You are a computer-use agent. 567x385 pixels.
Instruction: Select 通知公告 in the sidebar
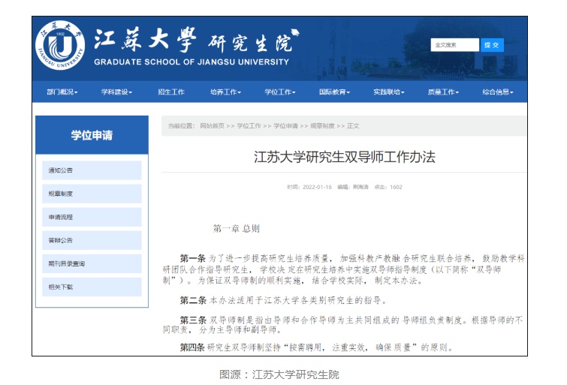(x=92, y=170)
